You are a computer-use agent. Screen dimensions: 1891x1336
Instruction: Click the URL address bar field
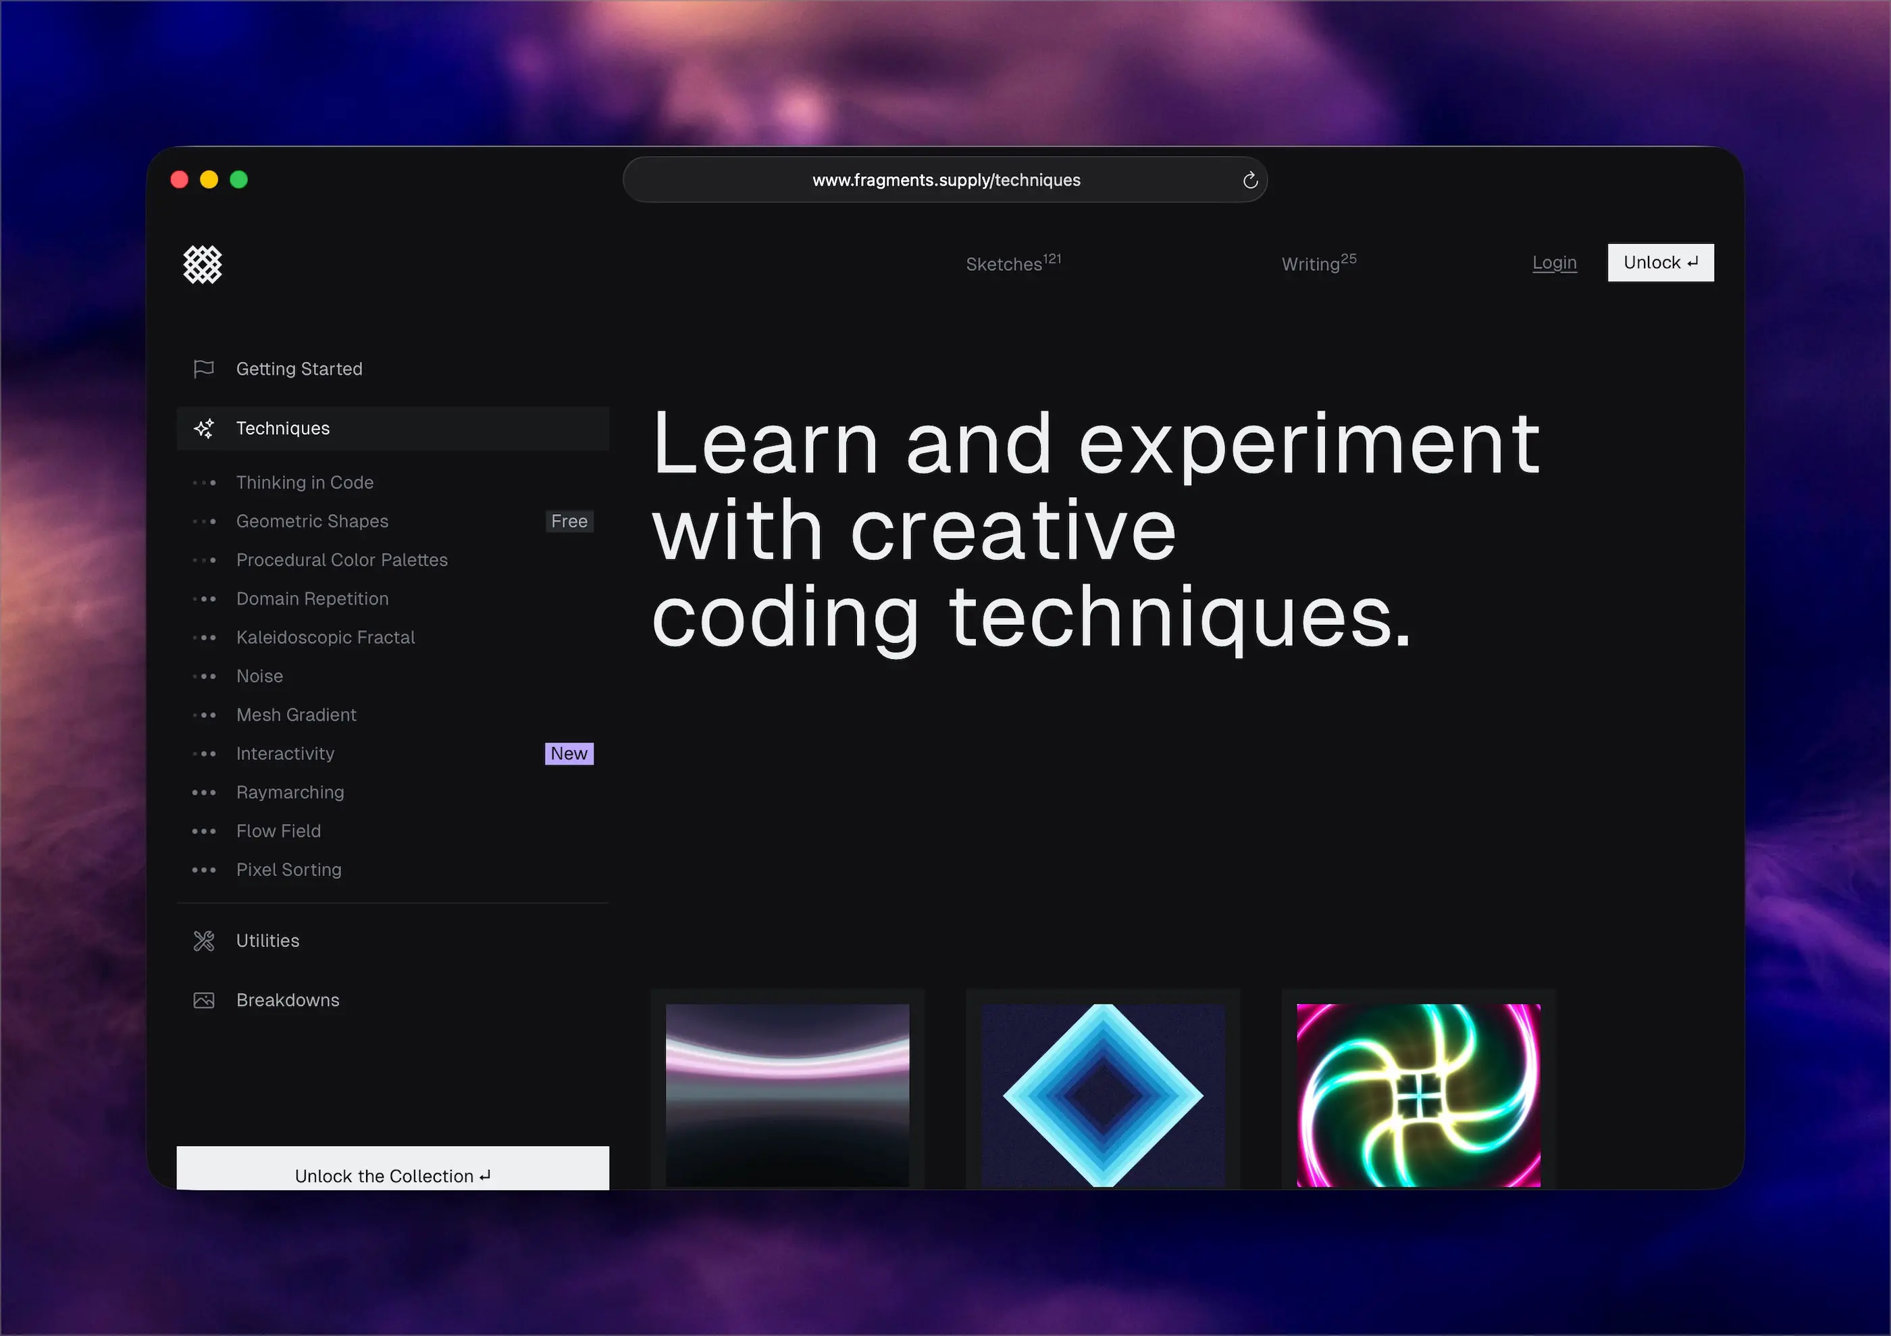(x=945, y=180)
